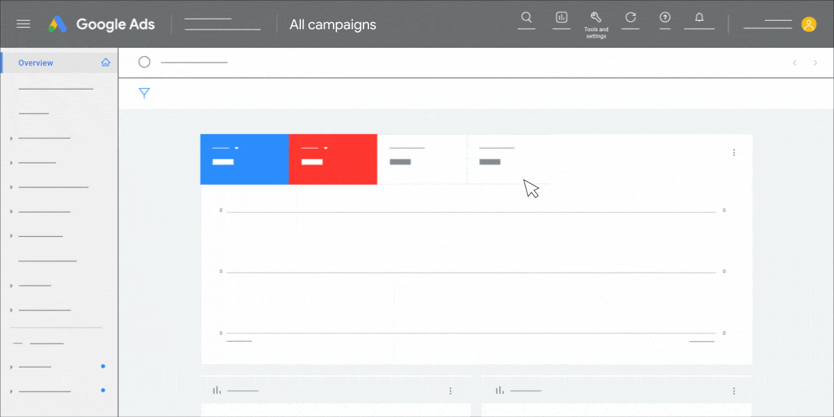Select Overview in the left sidebar
The height and width of the screenshot is (417, 834).
pos(35,63)
